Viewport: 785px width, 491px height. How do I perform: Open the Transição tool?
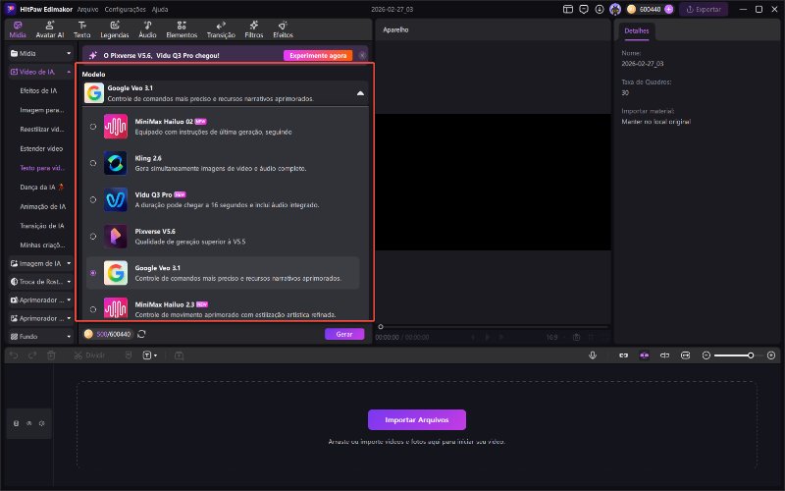pos(221,29)
